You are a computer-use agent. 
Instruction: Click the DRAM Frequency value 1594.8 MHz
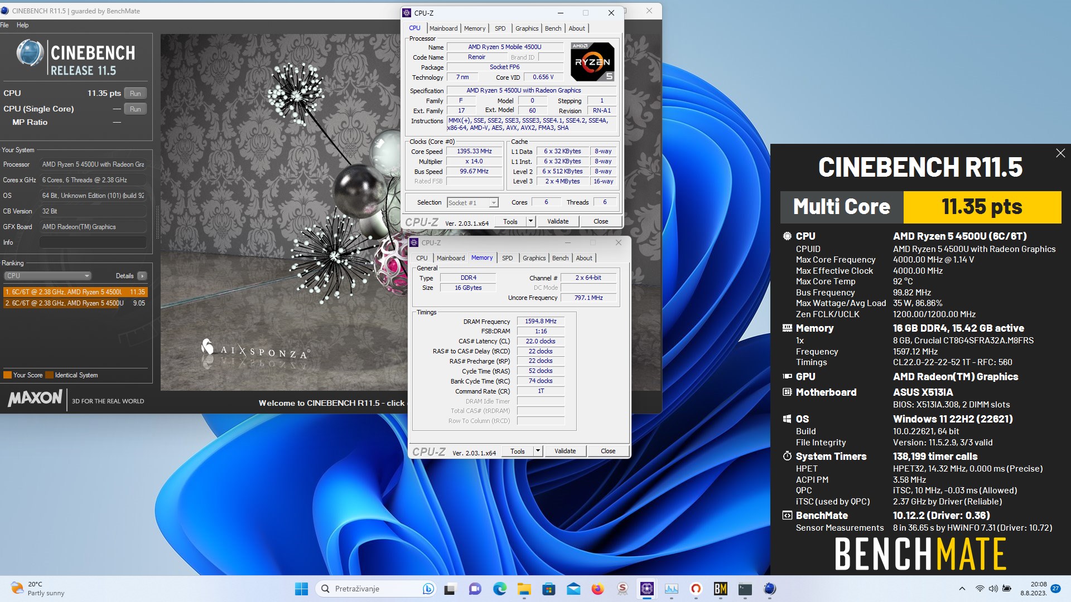click(x=541, y=321)
